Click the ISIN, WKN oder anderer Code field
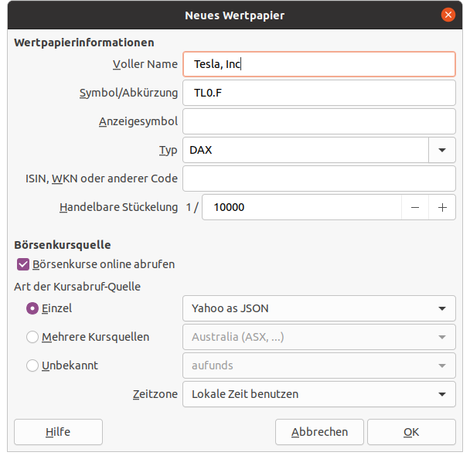This screenshot has height=459, width=470. [x=318, y=178]
